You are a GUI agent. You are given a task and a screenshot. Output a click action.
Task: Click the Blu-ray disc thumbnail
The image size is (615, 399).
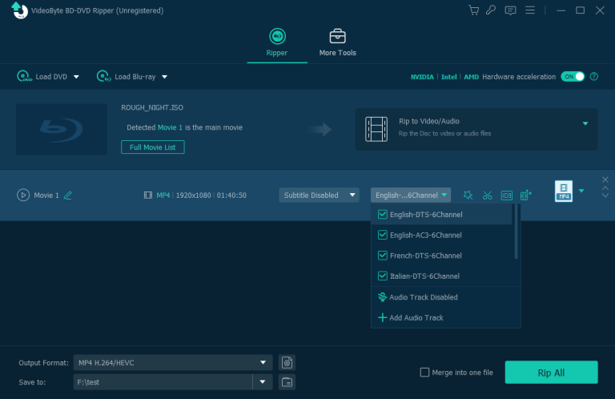(x=62, y=129)
